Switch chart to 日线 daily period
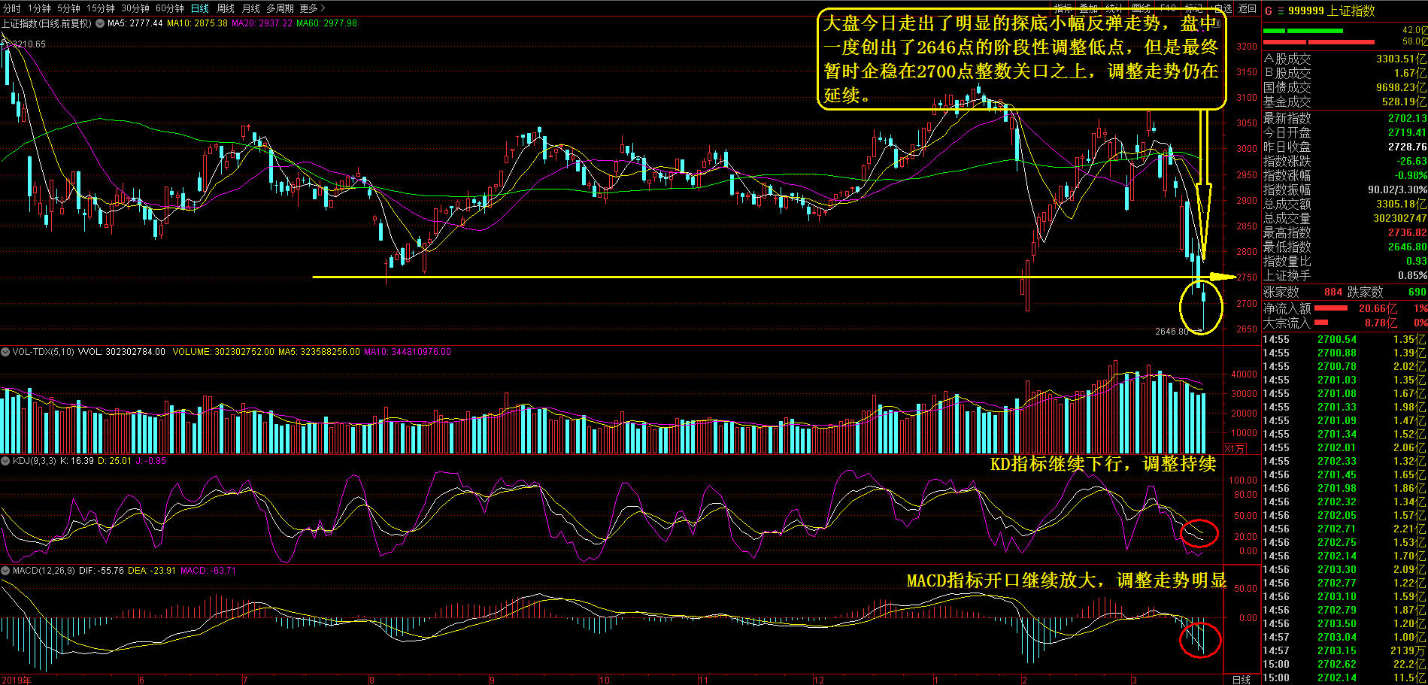Image resolution: width=1428 pixels, height=685 pixels. tap(199, 8)
